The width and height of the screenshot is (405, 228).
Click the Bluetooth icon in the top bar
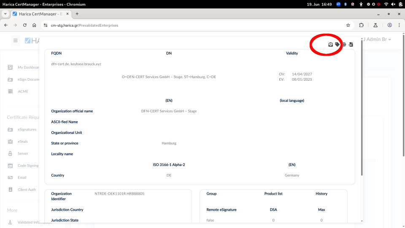(346, 4)
